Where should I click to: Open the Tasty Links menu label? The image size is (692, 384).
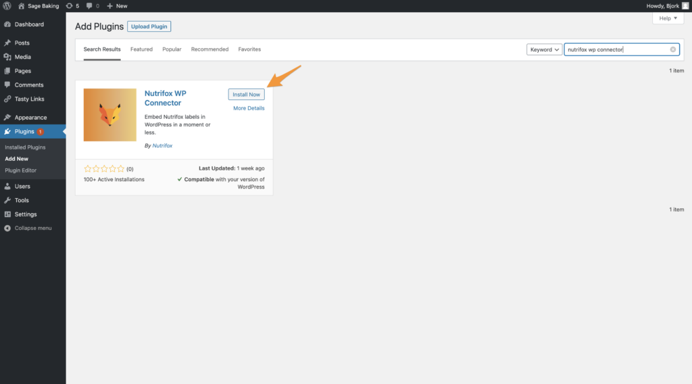(30, 99)
